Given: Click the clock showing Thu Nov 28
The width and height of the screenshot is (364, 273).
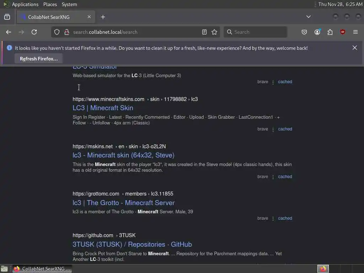Looking at the screenshot, I should click(x=340, y=4).
